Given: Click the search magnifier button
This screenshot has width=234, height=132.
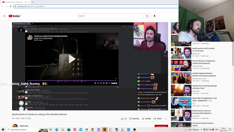Looking at the screenshot, I should coord(147,16).
